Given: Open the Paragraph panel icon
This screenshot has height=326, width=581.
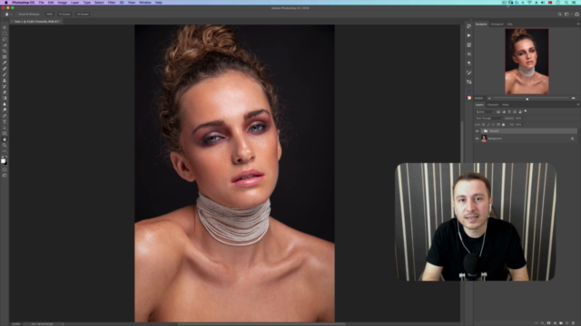Looking at the screenshot, I should tap(469, 63).
